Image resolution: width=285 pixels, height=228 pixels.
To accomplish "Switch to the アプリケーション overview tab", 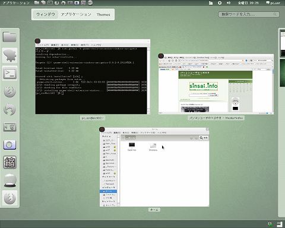I will pyautogui.click(x=76, y=14).
